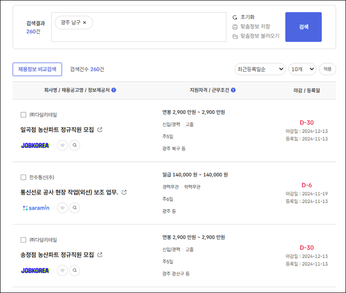The width and height of the screenshot is (346, 293).
Task: Click external link icon for 통신선로 posting
Action: (124, 192)
